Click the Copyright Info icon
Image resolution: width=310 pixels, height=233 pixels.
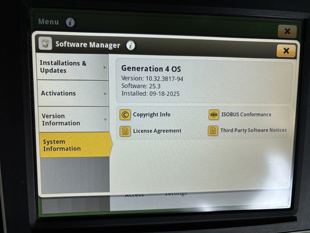click(125, 115)
